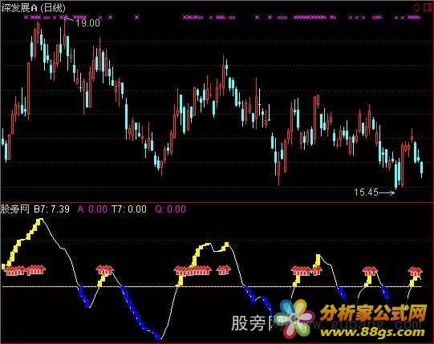Select the T7: 0.00 indicator value
This screenshot has height=344, width=434.
tap(129, 209)
